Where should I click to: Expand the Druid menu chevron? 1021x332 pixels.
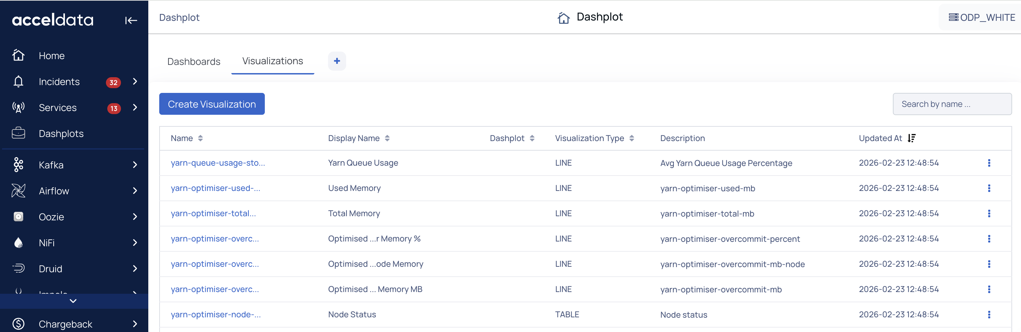(x=135, y=268)
